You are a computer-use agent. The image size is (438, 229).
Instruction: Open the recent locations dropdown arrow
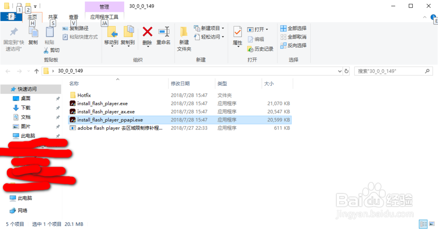coord(28,71)
